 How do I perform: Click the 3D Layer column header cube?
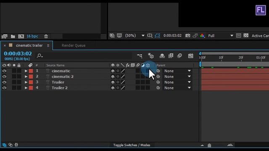148,65
